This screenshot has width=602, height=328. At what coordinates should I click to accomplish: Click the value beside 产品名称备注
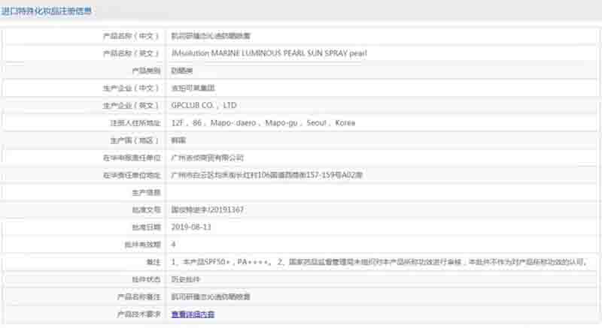pyautogui.click(x=211, y=296)
